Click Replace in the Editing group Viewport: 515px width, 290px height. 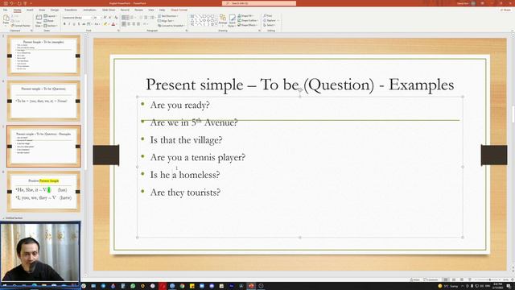coord(270,20)
